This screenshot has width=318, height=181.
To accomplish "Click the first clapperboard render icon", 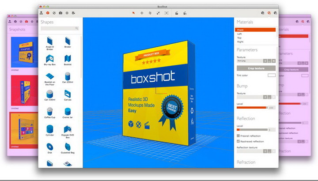I will click(x=177, y=13).
